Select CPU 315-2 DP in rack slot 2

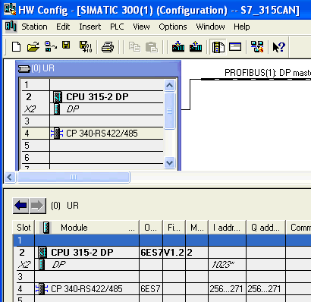93,97
